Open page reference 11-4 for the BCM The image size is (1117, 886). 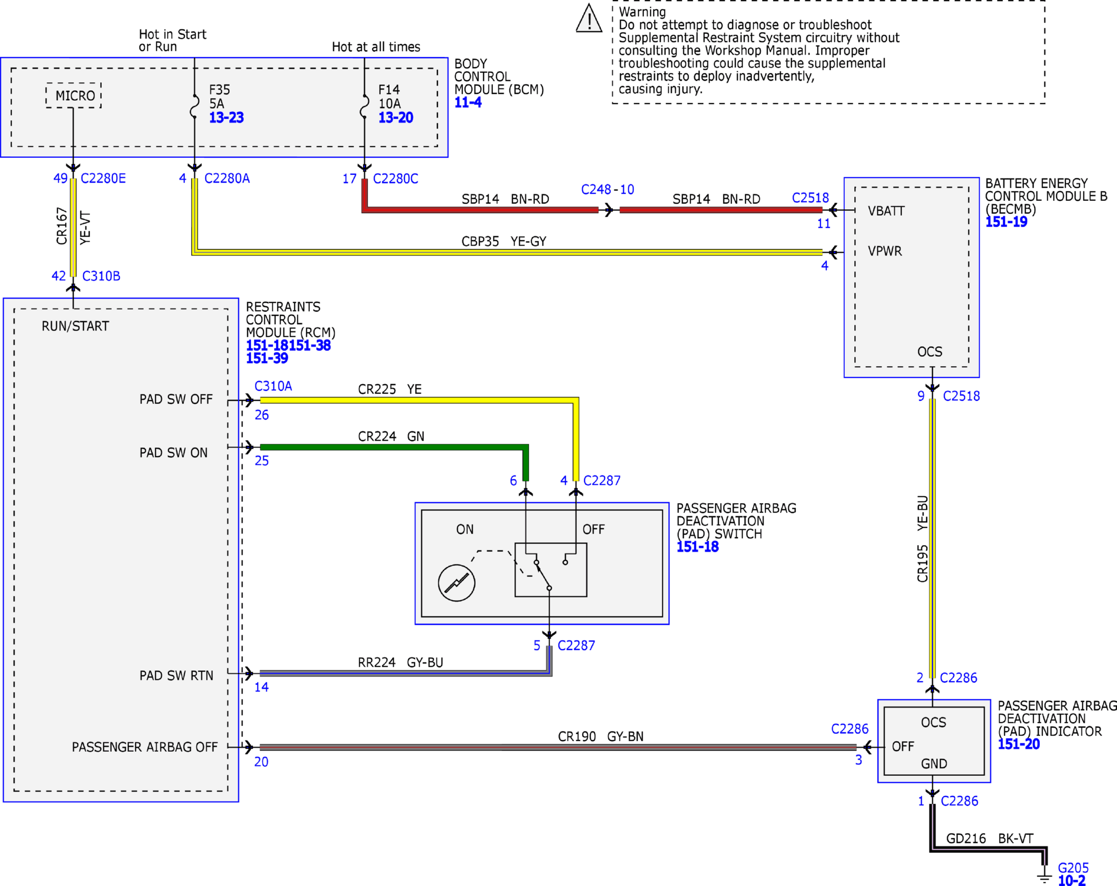(x=468, y=102)
